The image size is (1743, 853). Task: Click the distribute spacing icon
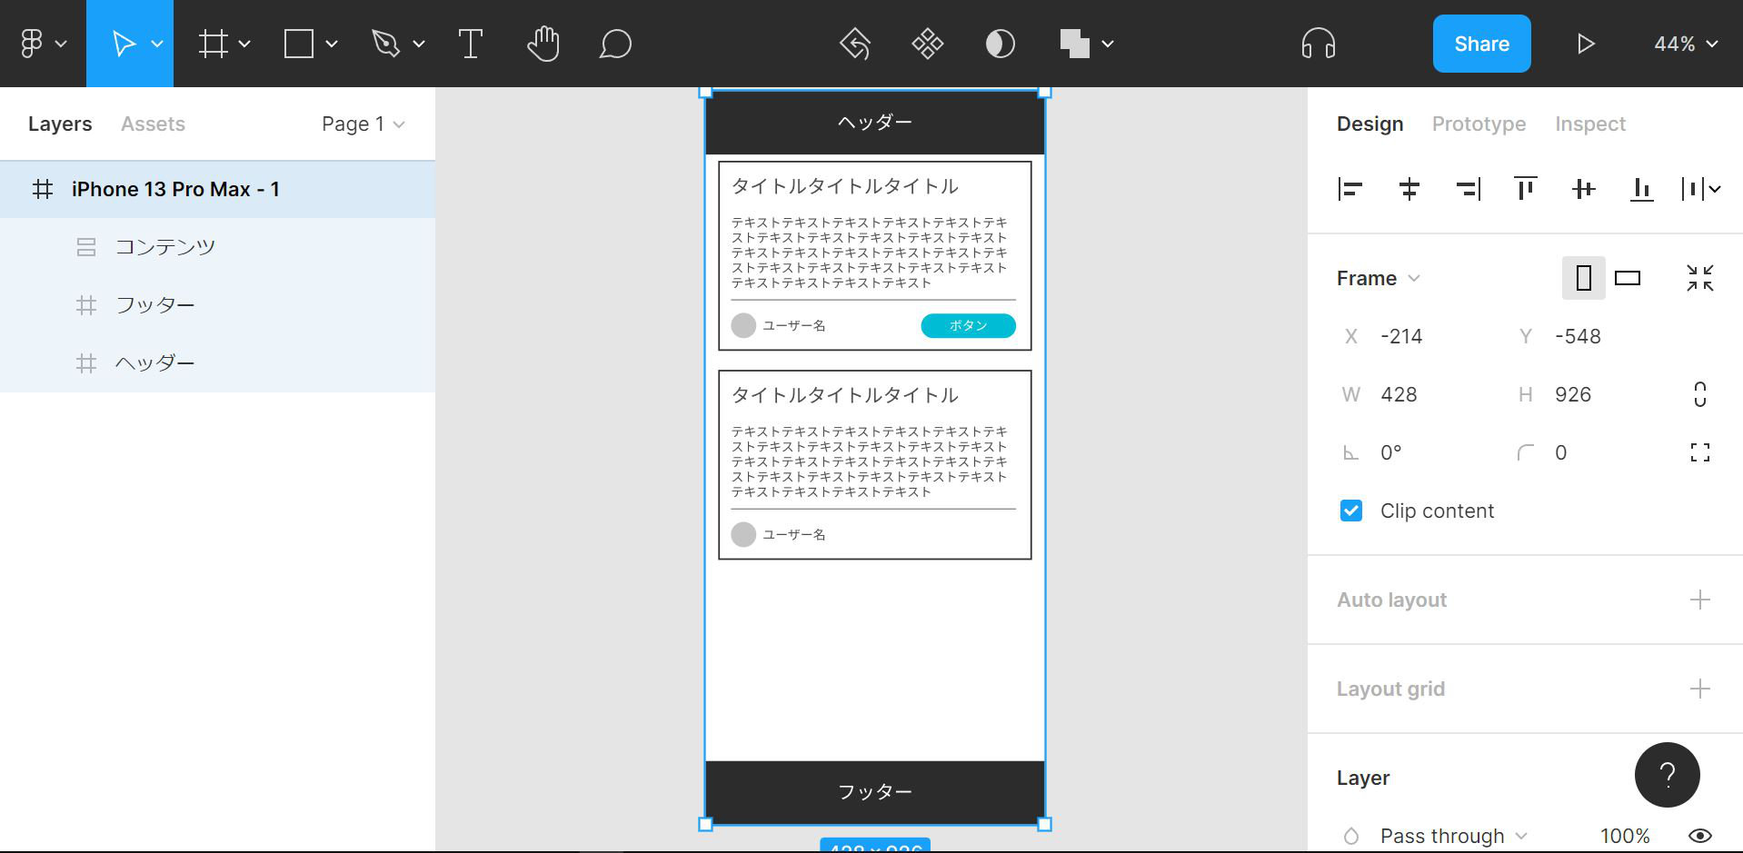click(x=1693, y=189)
